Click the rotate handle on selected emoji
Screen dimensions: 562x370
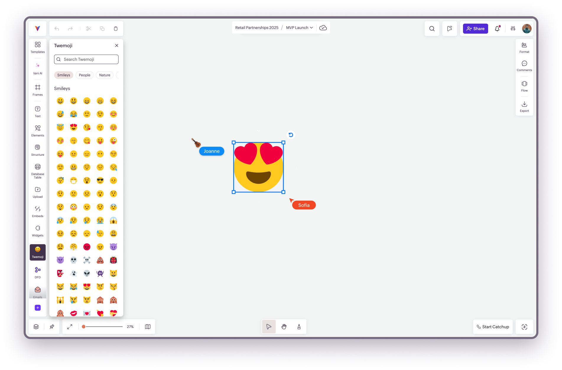pyautogui.click(x=291, y=135)
